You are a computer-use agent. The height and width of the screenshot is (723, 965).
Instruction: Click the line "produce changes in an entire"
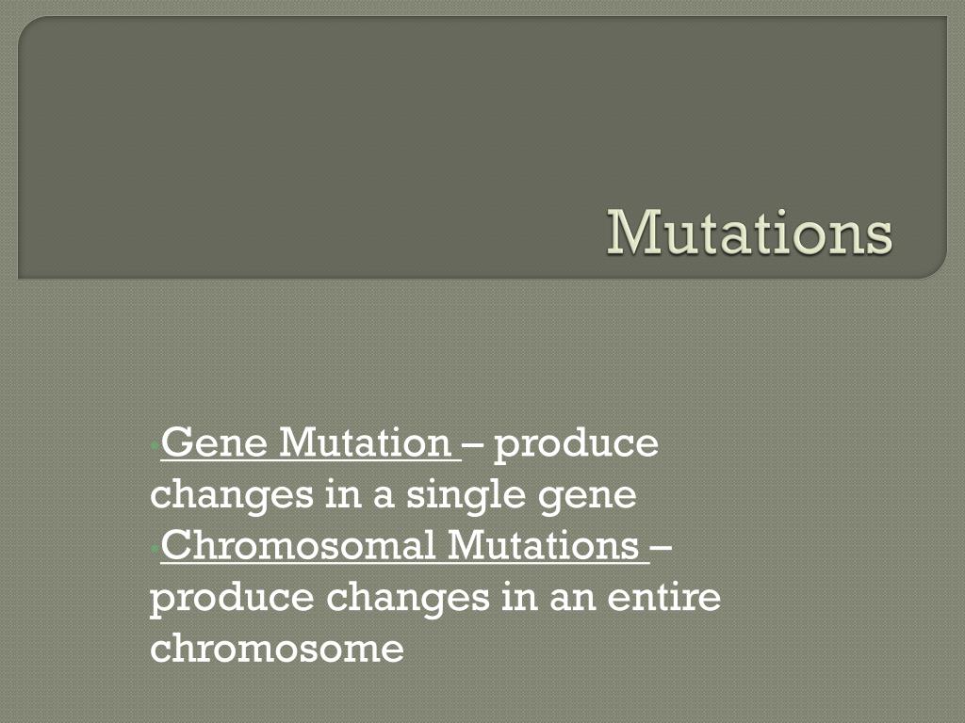pos(435,598)
